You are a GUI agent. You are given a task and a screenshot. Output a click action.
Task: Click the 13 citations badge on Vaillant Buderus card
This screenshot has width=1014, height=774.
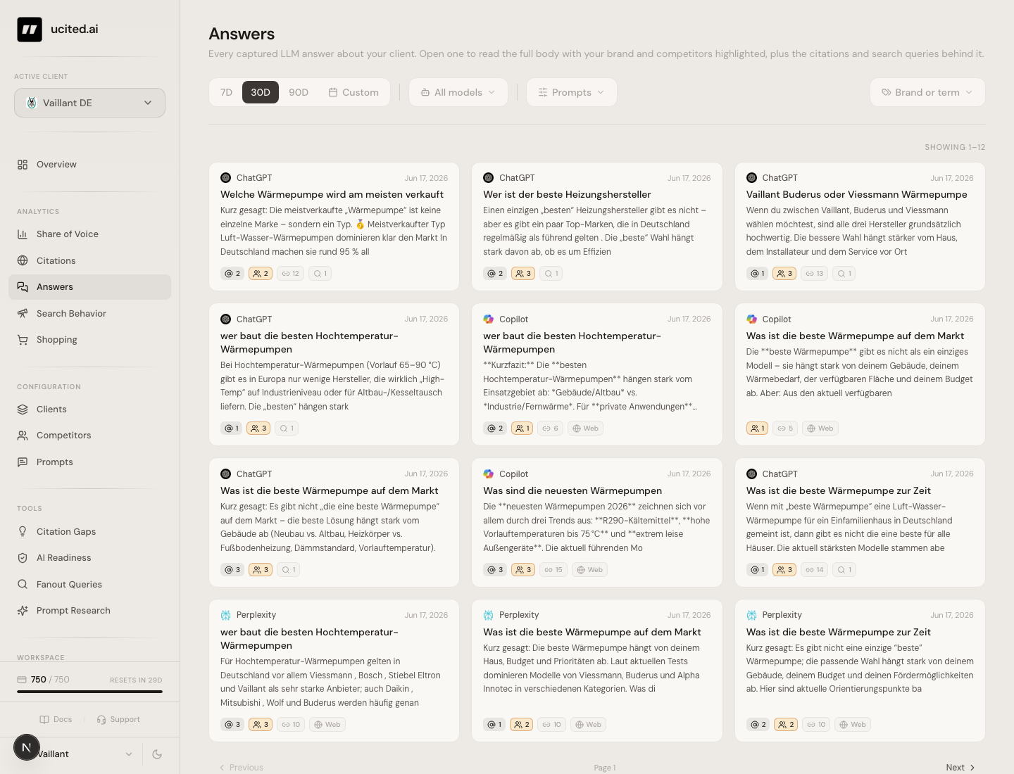[815, 274]
